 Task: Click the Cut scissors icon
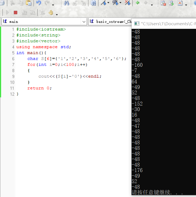click(12, 3)
